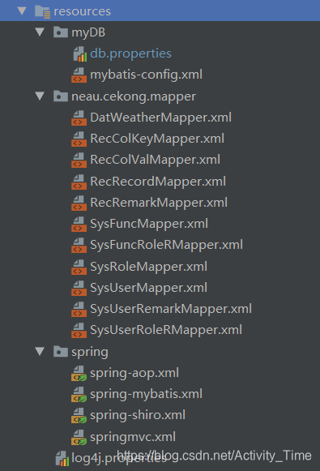Screen dimensions: 320x471
Task: Open DatWeatherMapper.xml
Action: point(161,118)
